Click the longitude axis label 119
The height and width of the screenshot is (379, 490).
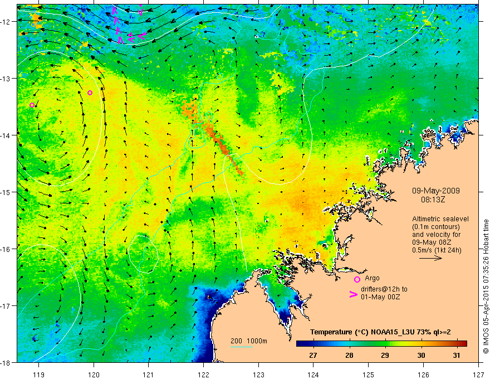pyautogui.click(x=39, y=375)
